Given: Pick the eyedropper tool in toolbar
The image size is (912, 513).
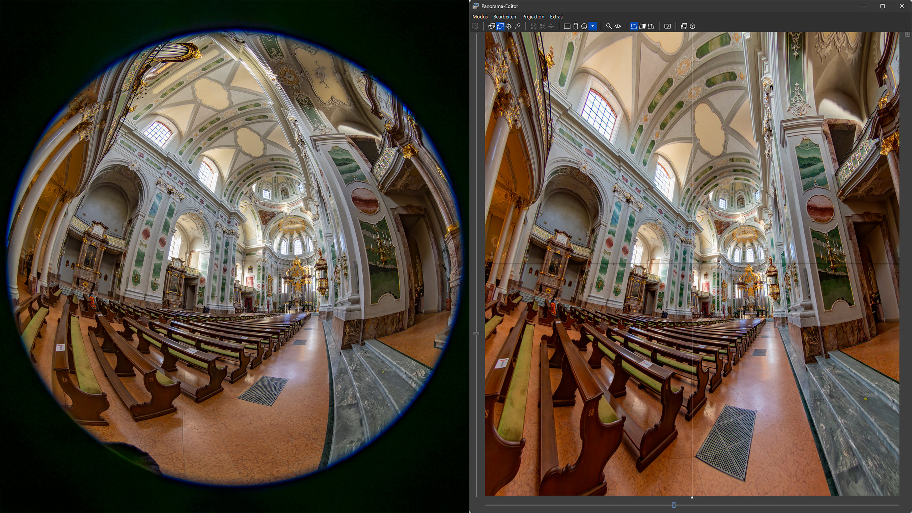Looking at the screenshot, I should (x=518, y=26).
